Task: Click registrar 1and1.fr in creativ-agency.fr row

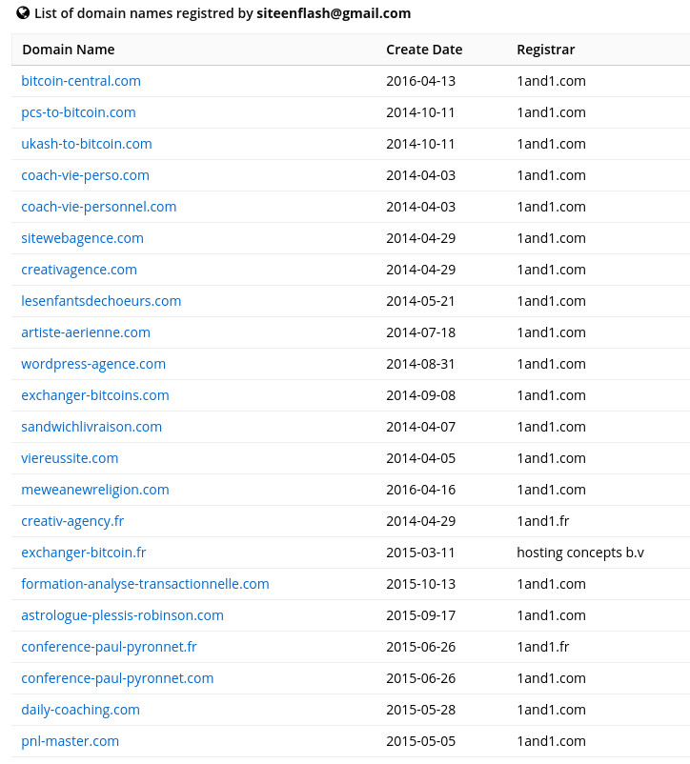Action: [x=543, y=521]
